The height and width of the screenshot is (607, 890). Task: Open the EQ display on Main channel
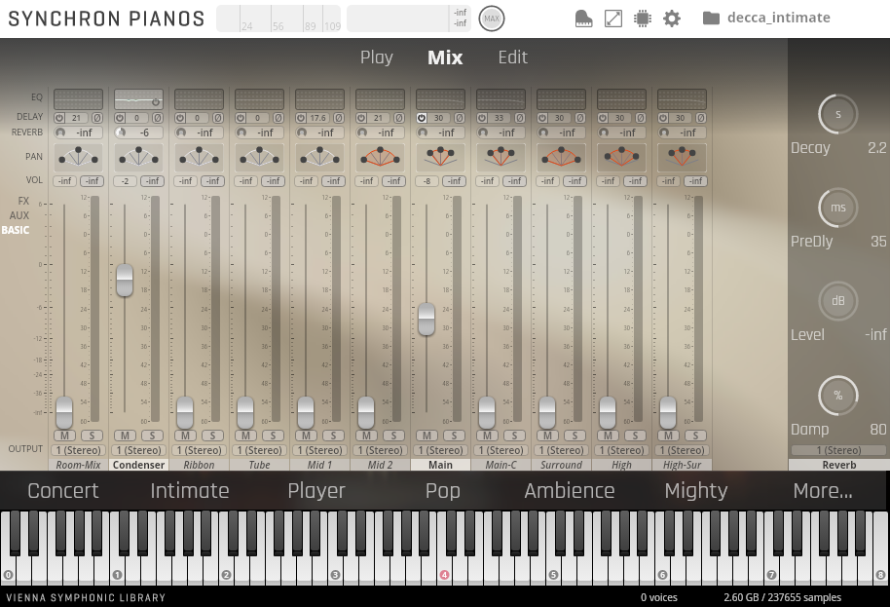(x=440, y=99)
